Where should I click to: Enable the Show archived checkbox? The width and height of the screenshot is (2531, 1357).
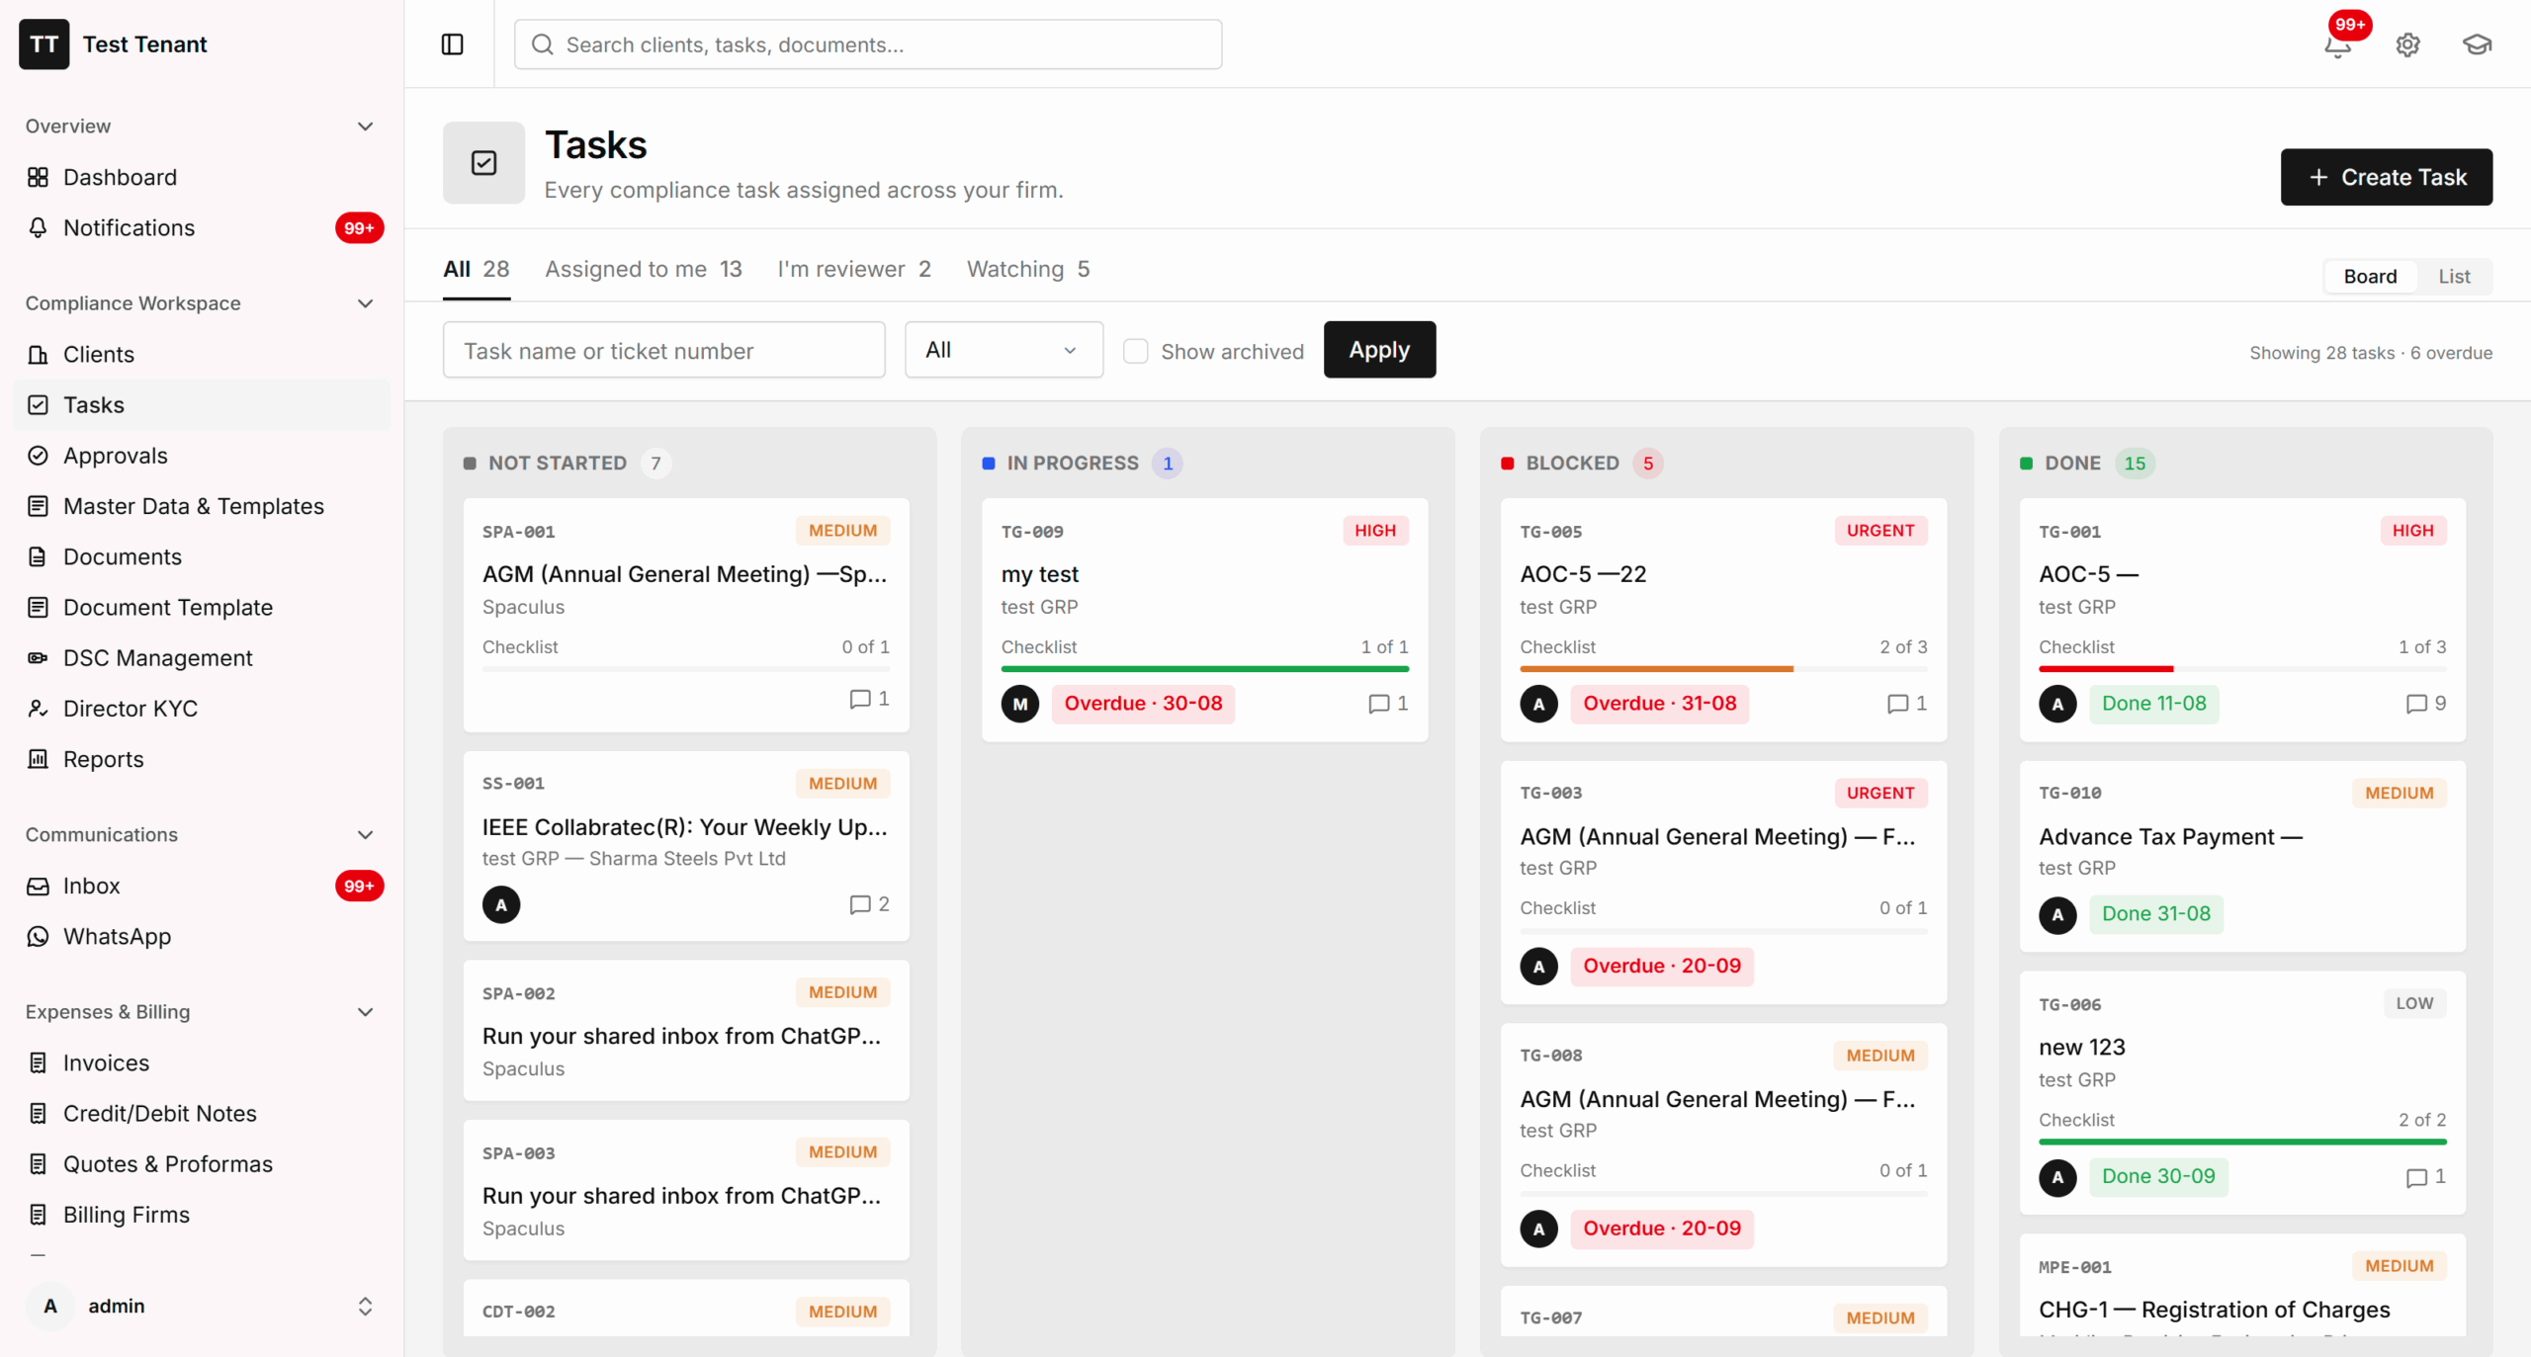click(1136, 351)
